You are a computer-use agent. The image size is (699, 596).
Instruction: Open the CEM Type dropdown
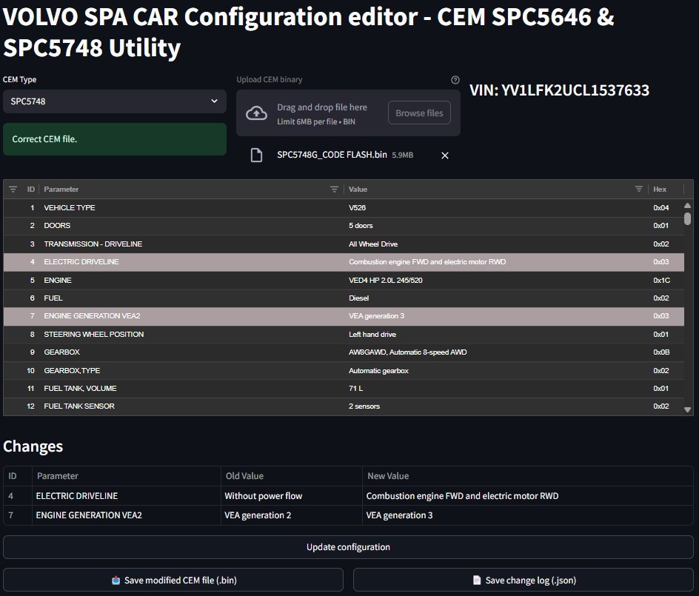point(115,101)
